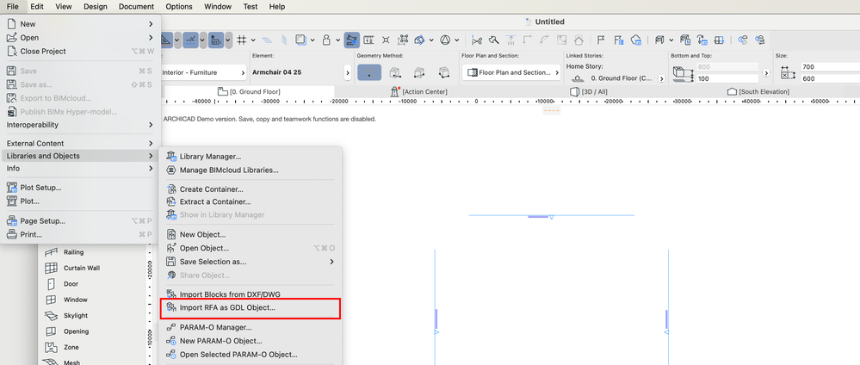Open the Document menu

coord(136,7)
